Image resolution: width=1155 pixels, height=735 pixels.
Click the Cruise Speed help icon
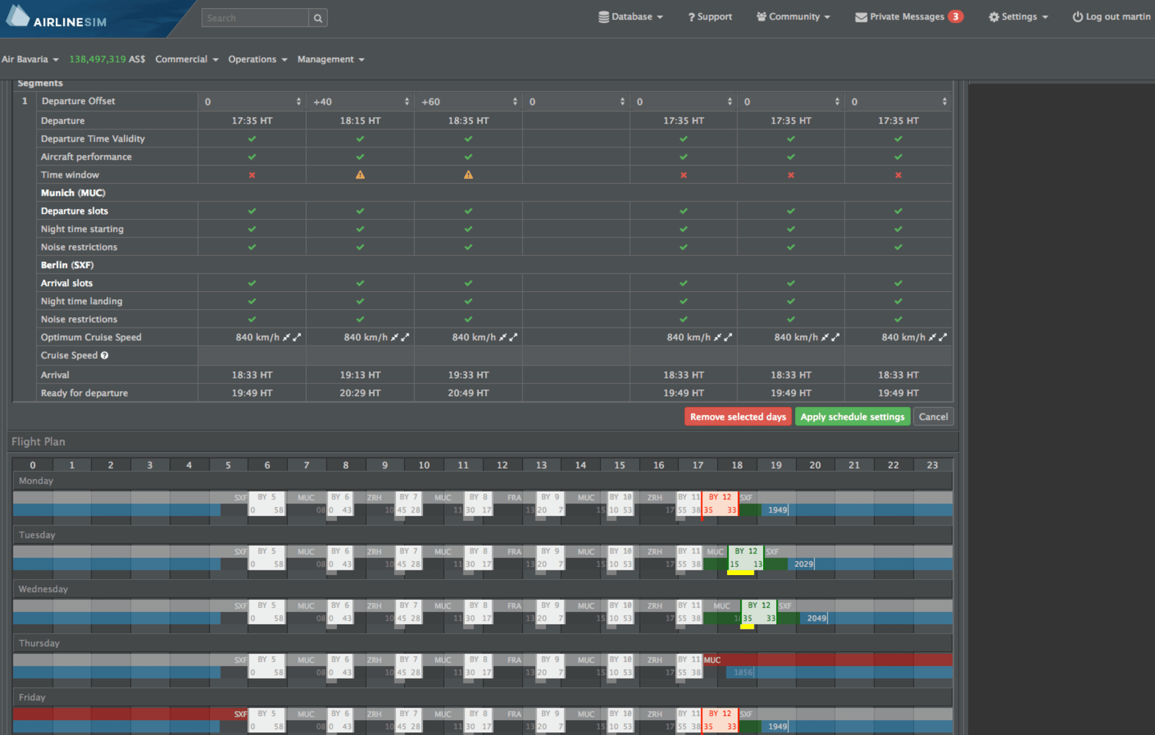click(105, 355)
